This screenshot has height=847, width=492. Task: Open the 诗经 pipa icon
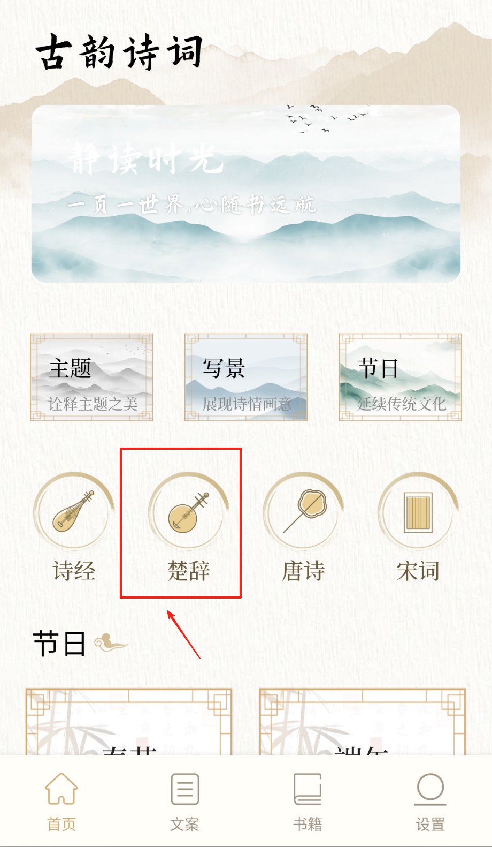tap(74, 511)
